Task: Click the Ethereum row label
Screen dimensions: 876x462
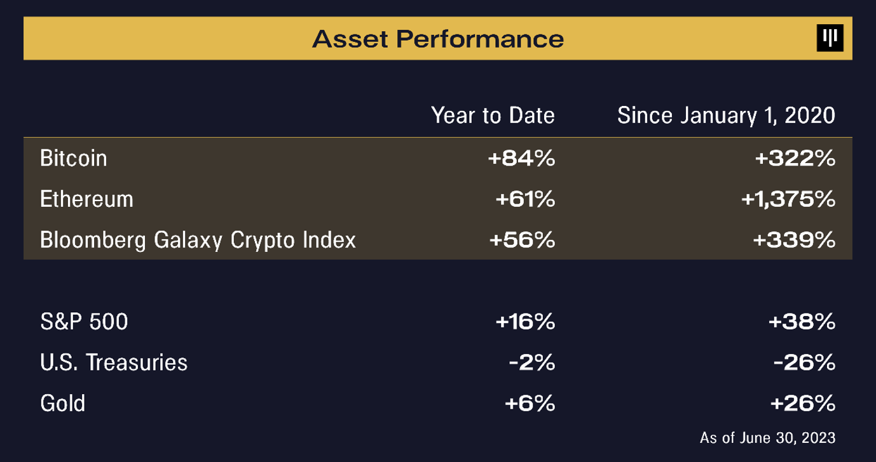Action: coord(86,199)
